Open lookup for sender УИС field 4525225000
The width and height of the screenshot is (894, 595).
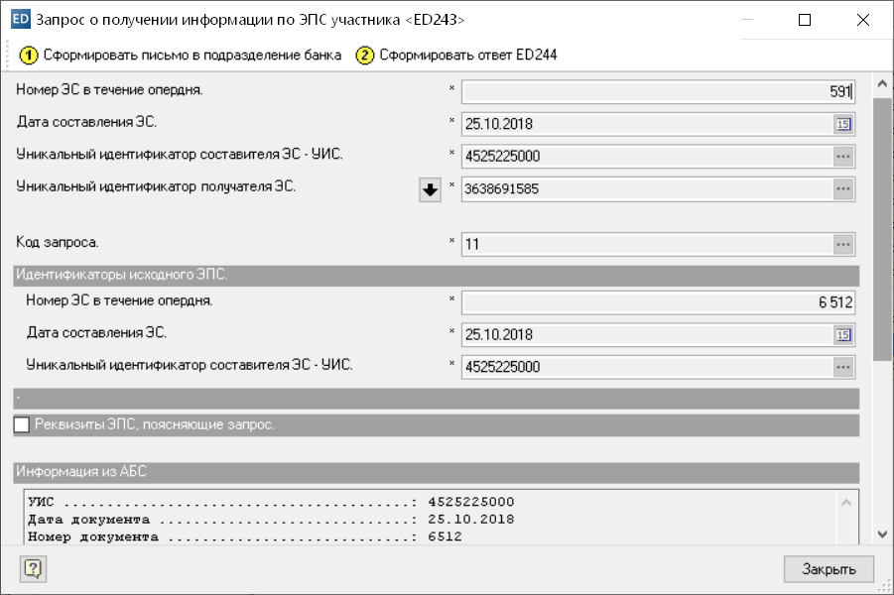843,156
